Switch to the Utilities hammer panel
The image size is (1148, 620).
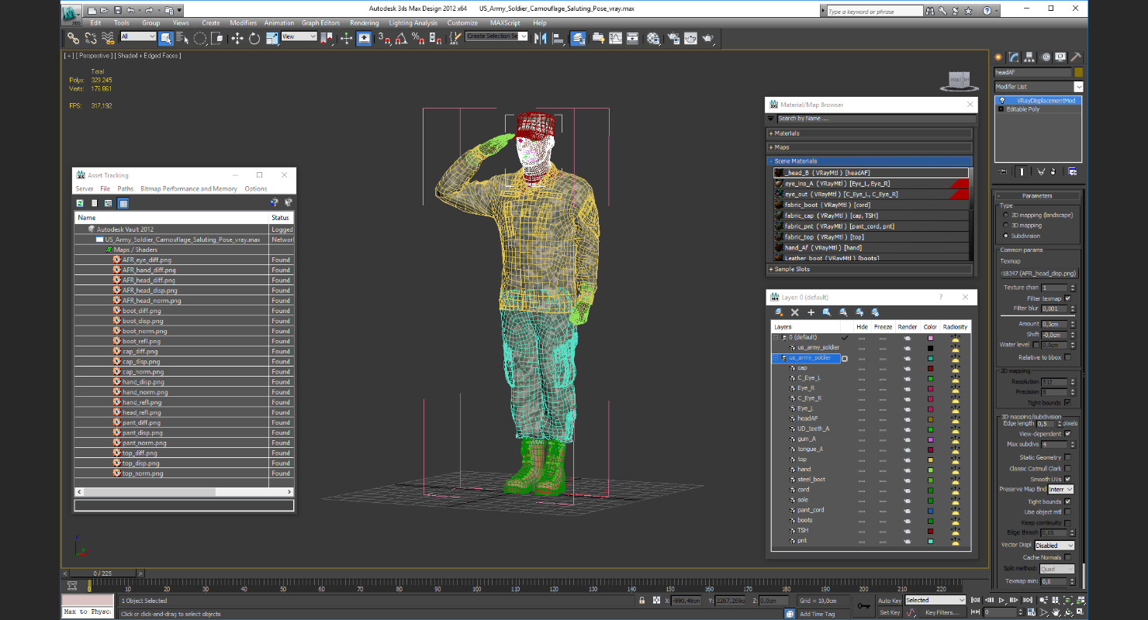(1075, 57)
